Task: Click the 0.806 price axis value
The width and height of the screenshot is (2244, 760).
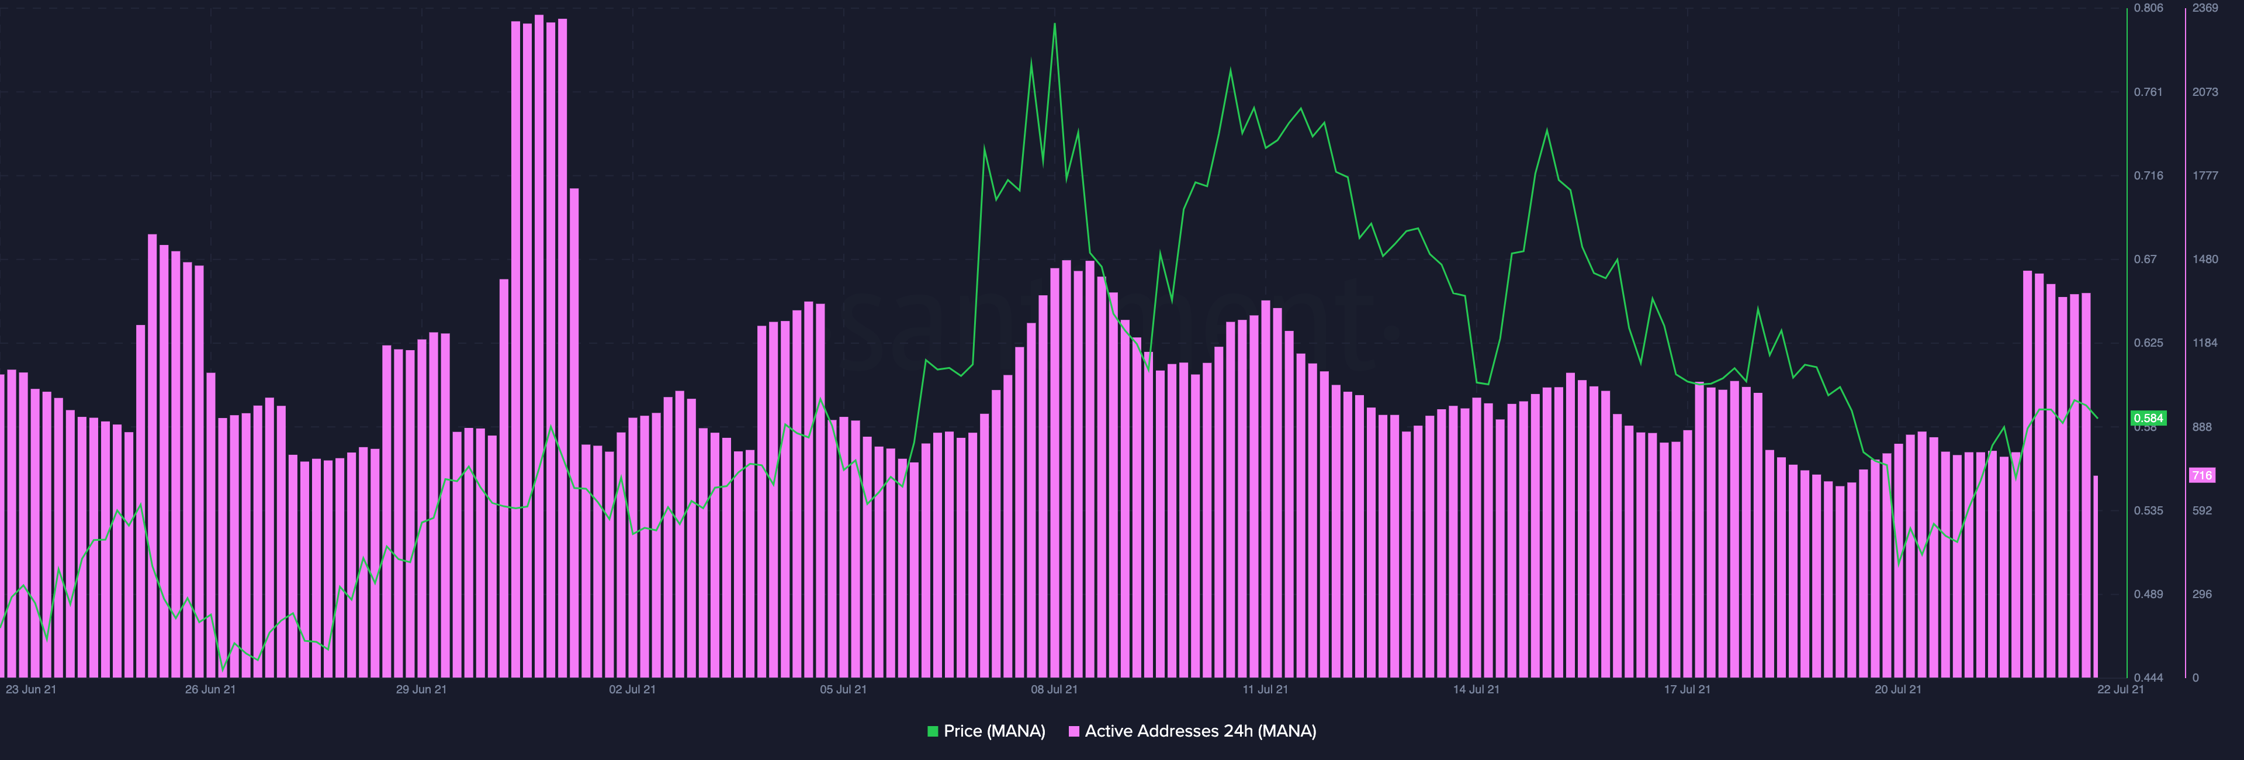Action: pos(2148,8)
